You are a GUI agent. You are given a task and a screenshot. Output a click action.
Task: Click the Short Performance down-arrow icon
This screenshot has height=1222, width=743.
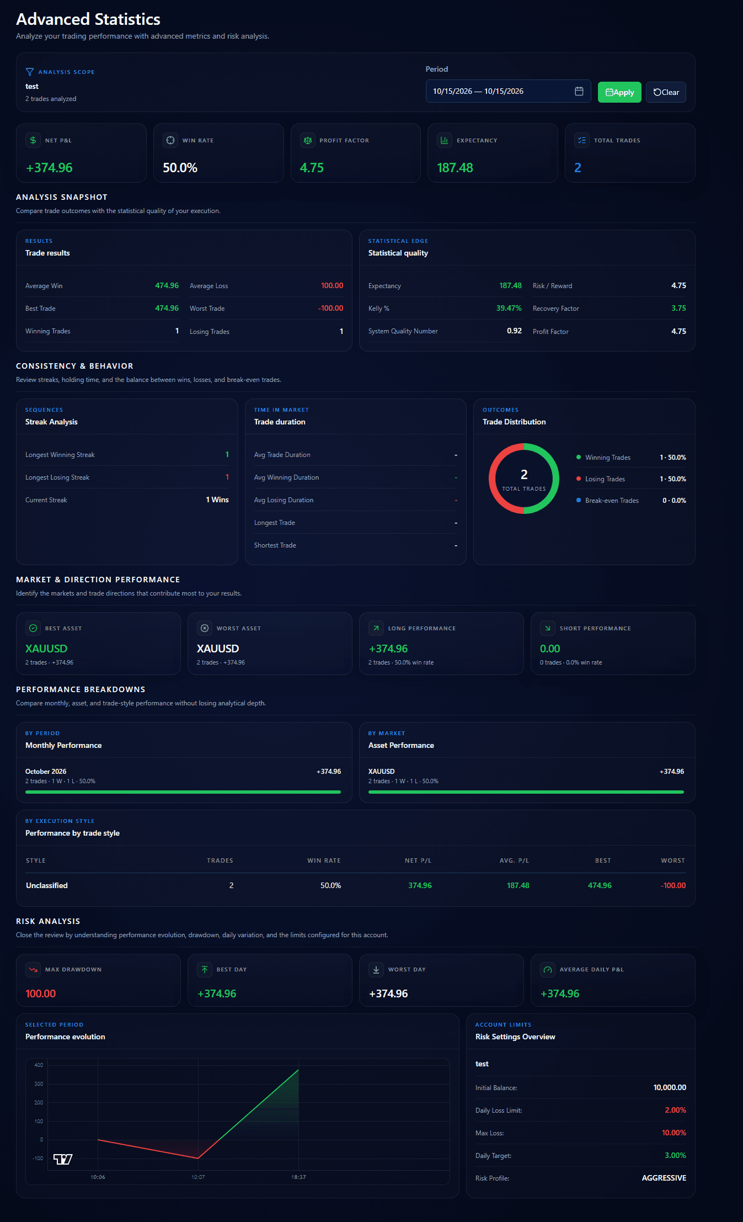(548, 628)
